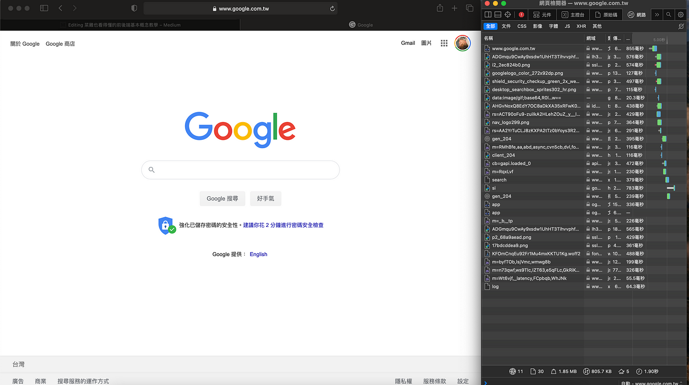Click the password security shield icon
The height and width of the screenshot is (385, 689).
(x=166, y=225)
